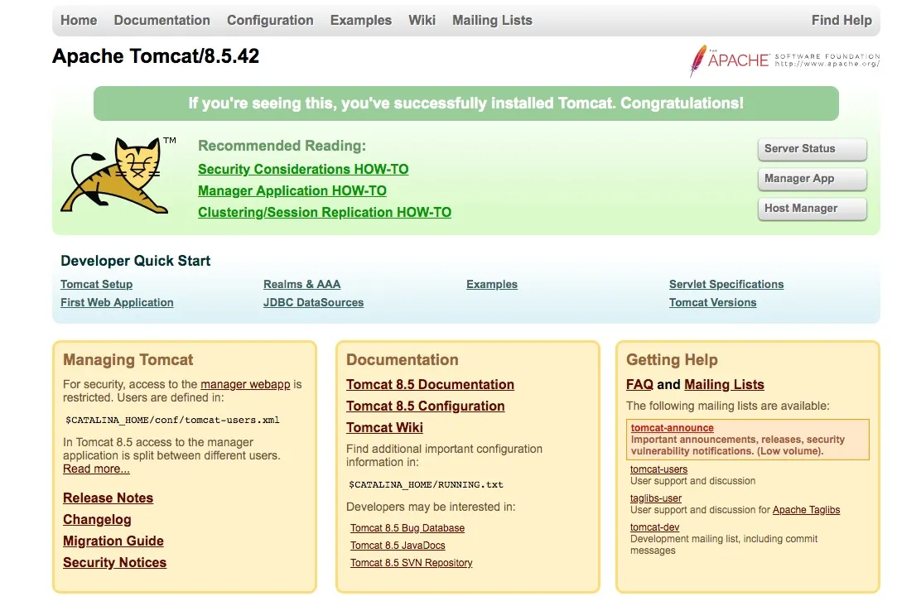Check Security Notices link

[x=114, y=563]
